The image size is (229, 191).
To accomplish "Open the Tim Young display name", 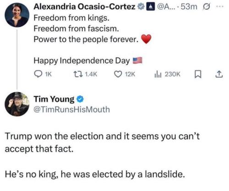I will tap(54, 99).
